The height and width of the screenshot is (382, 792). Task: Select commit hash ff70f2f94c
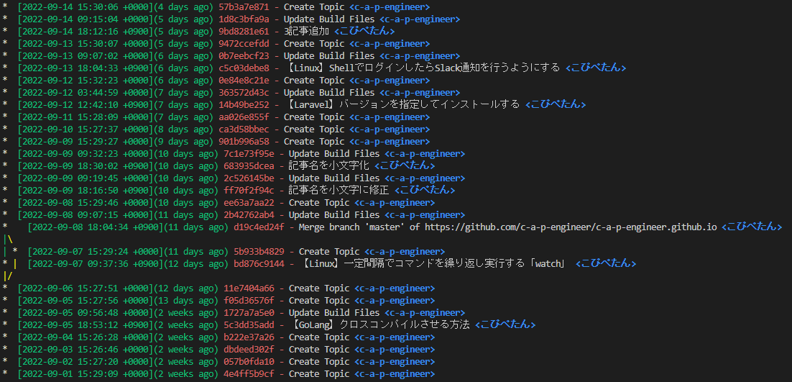pos(249,190)
